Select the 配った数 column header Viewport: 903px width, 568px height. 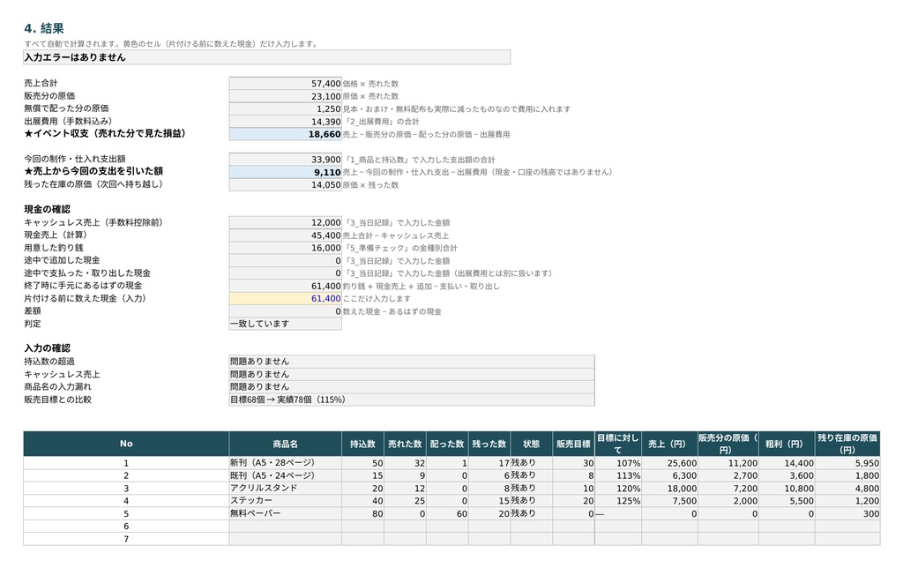click(447, 444)
